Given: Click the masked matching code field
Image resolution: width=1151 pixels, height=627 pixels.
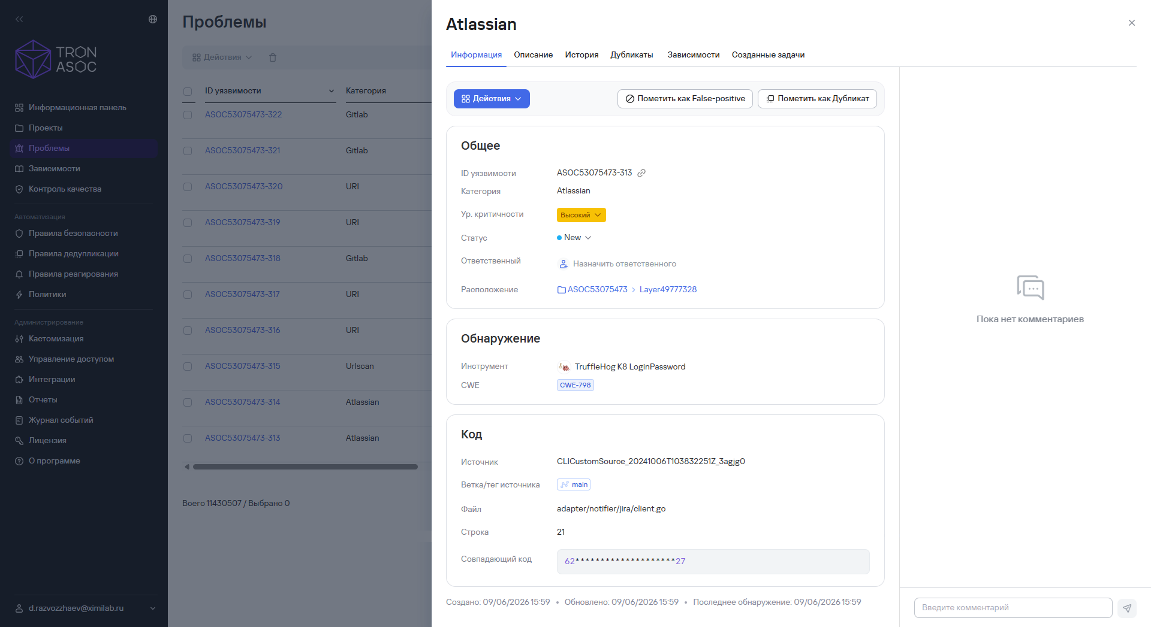Looking at the screenshot, I should point(713,562).
